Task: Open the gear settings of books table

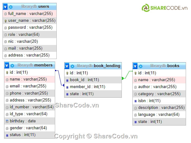Action: 141,66
